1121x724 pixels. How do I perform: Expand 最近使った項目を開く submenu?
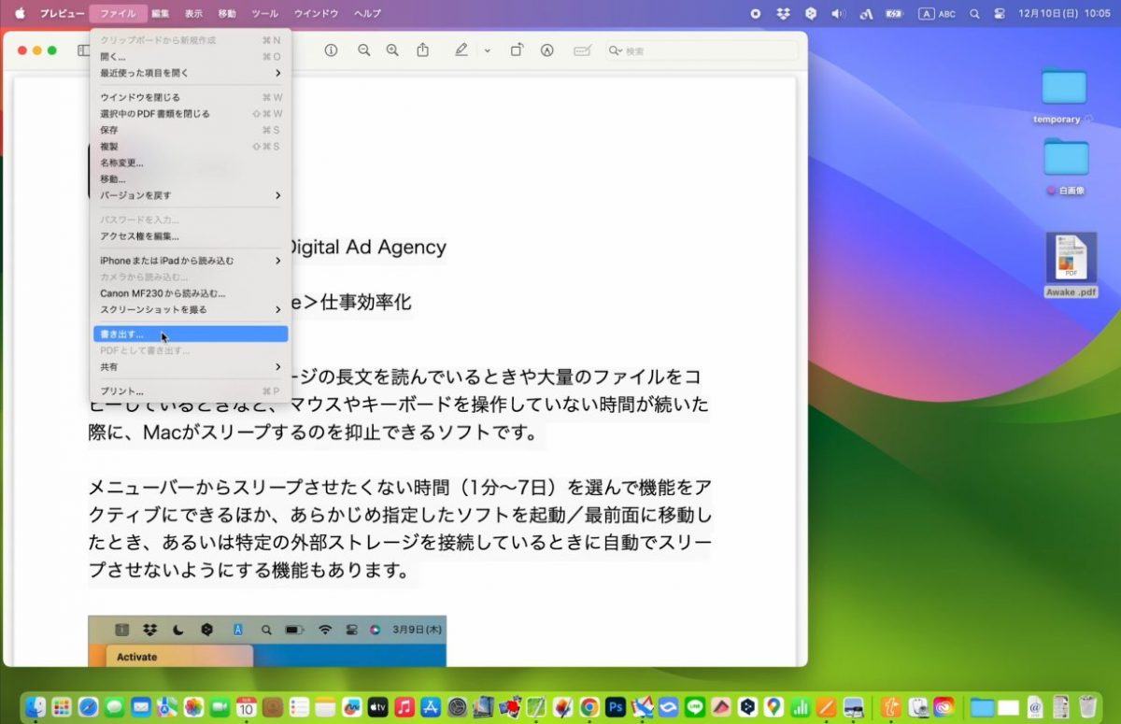(x=191, y=73)
